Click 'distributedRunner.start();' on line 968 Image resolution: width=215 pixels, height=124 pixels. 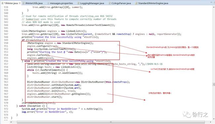(45, 97)
